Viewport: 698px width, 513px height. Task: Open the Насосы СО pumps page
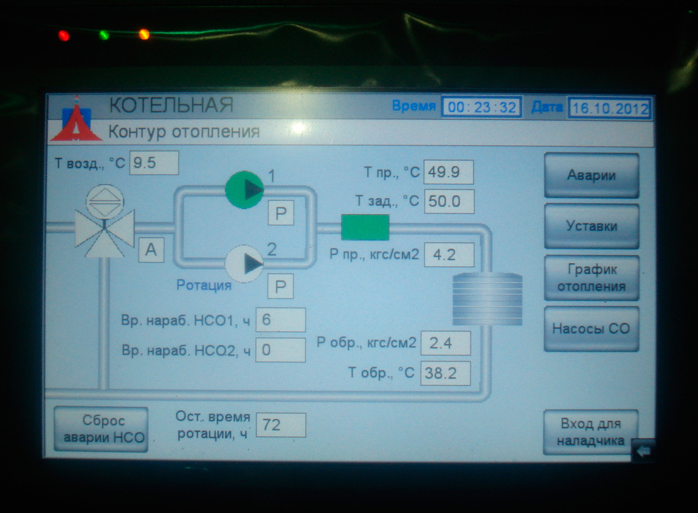[x=591, y=328]
